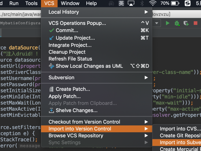Click the battery status icon
The image size is (201, 151).
pyautogui.click(x=175, y=3)
